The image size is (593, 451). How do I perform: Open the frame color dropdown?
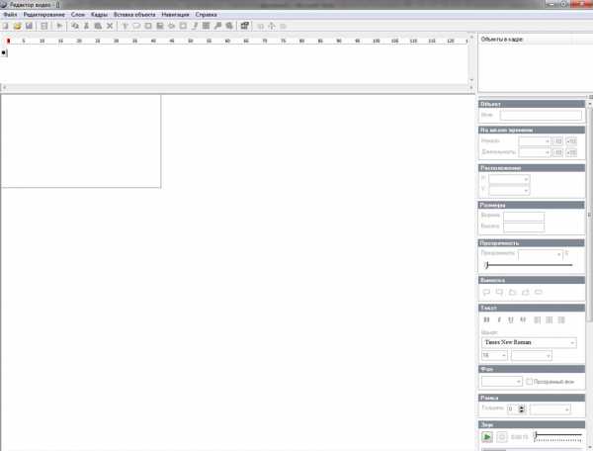(550, 409)
